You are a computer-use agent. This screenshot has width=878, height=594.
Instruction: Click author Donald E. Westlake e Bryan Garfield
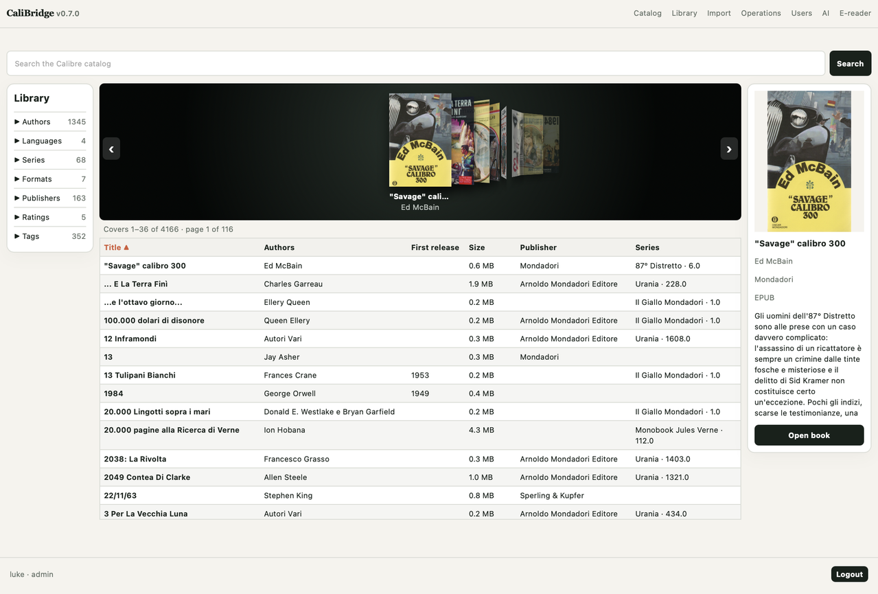pyautogui.click(x=330, y=412)
